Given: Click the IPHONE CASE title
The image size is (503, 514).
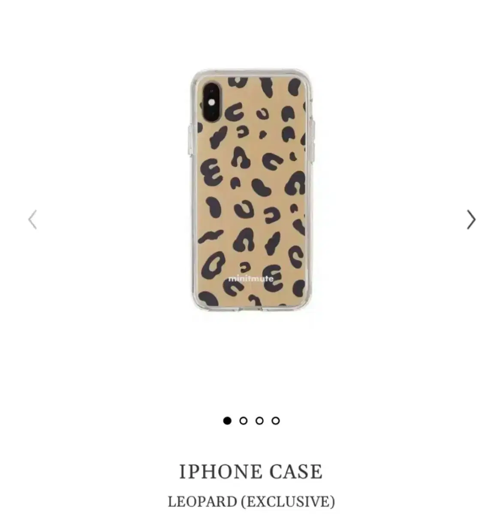Looking at the screenshot, I should tap(251, 472).
